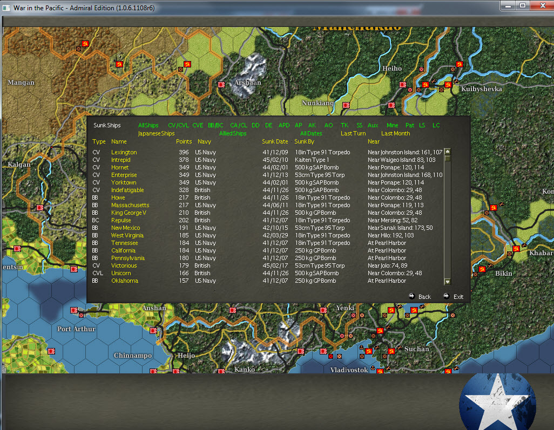Sort list by Name column
554x430 pixels.
119,141
